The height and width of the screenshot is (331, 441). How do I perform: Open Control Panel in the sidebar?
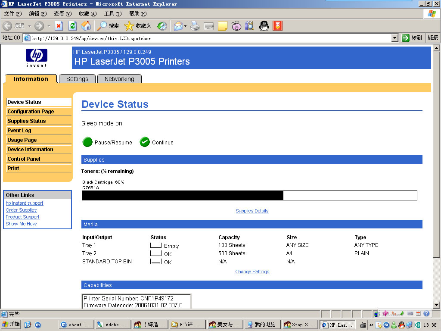click(x=39, y=159)
